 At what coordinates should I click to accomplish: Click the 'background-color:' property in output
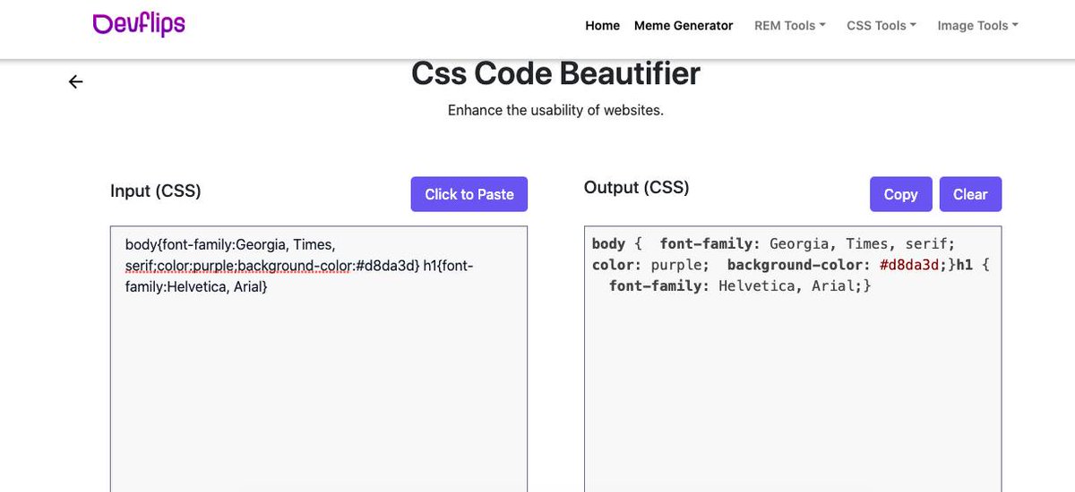pos(799,265)
